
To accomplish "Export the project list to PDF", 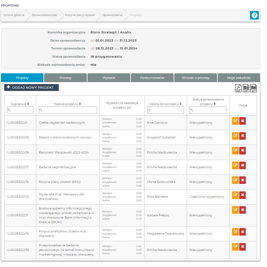I will (239, 88).
